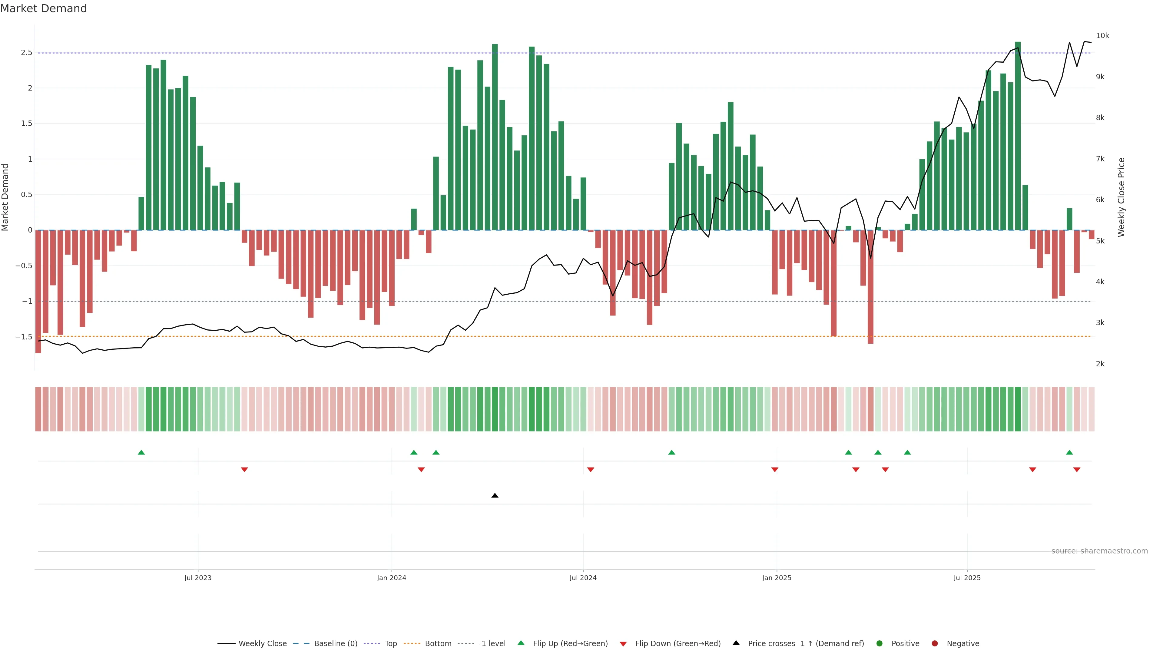The image size is (1163, 654).
Task: Click Flip Up green triangle legend icon
Action: point(521,643)
